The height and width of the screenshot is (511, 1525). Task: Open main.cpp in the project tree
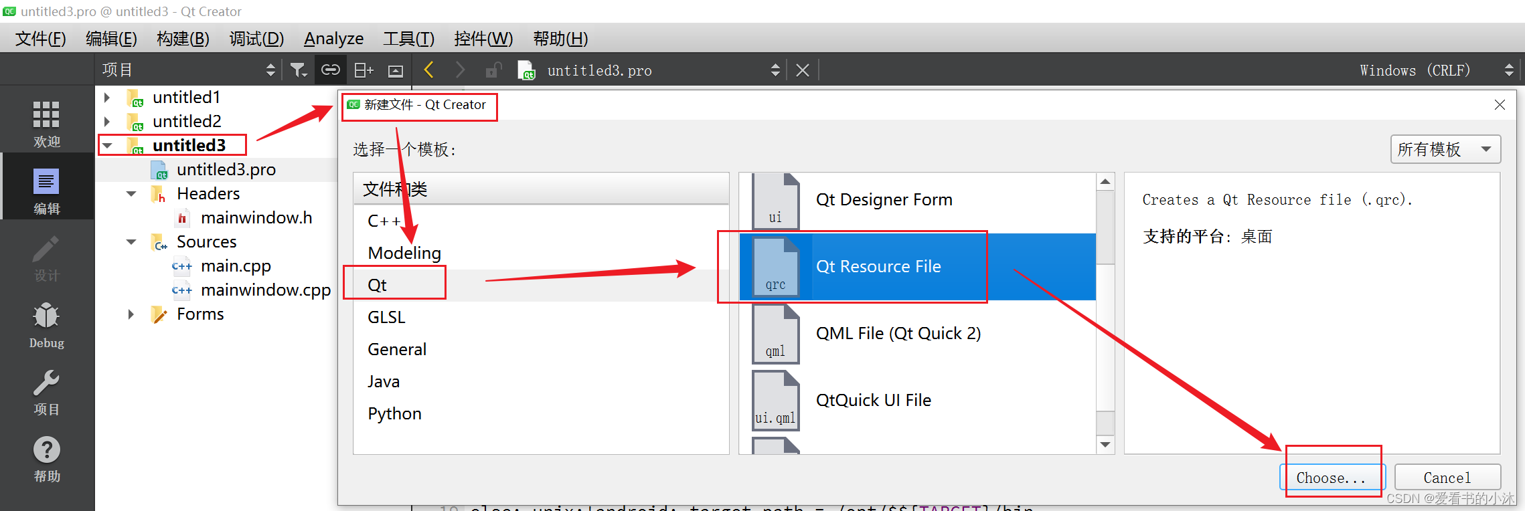tap(236, 266)
